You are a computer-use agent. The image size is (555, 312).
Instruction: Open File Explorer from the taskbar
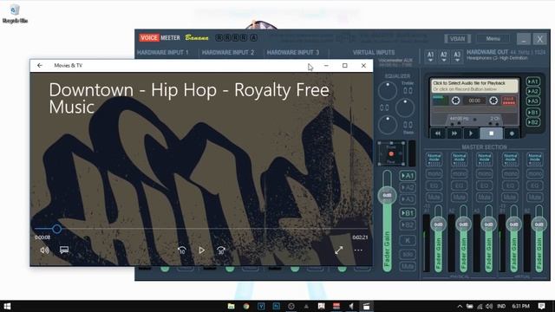click(x=231, y=306)
